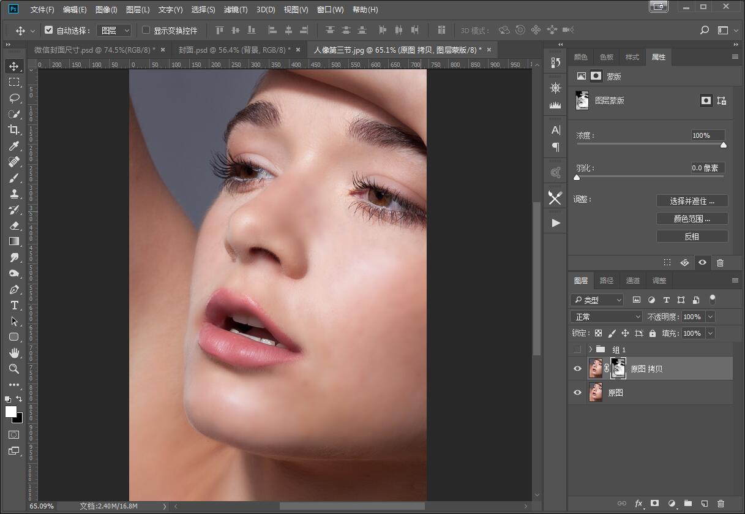This screenshot has height=514, width=745.
Task: Click the 羽化 feather slider handle
Action: (577, 178)
